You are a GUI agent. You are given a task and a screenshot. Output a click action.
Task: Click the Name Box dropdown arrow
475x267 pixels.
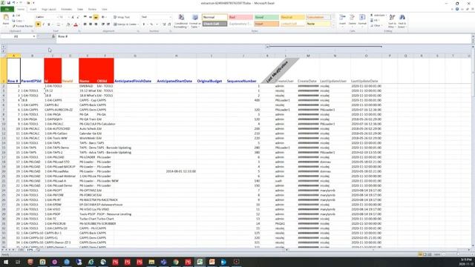pyautogui.click(x=34, y=36)
